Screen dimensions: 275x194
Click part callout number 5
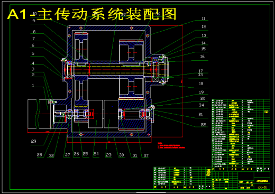point(33,53)
